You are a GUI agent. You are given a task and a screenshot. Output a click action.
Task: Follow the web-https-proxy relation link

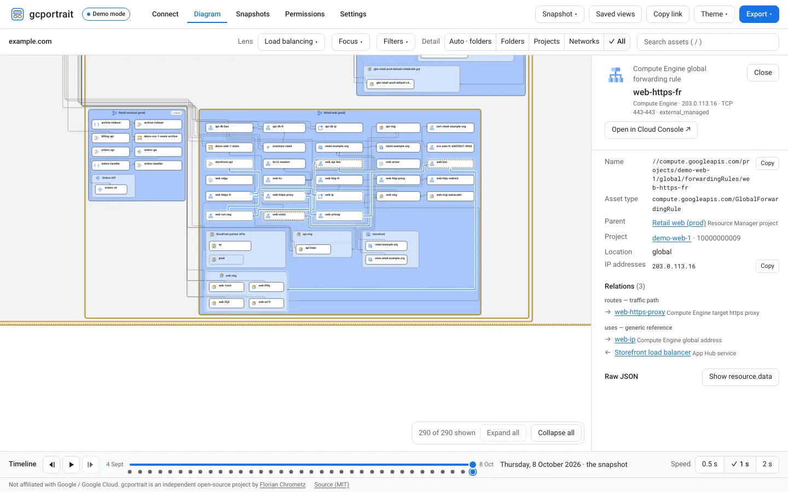pos(640,312)
